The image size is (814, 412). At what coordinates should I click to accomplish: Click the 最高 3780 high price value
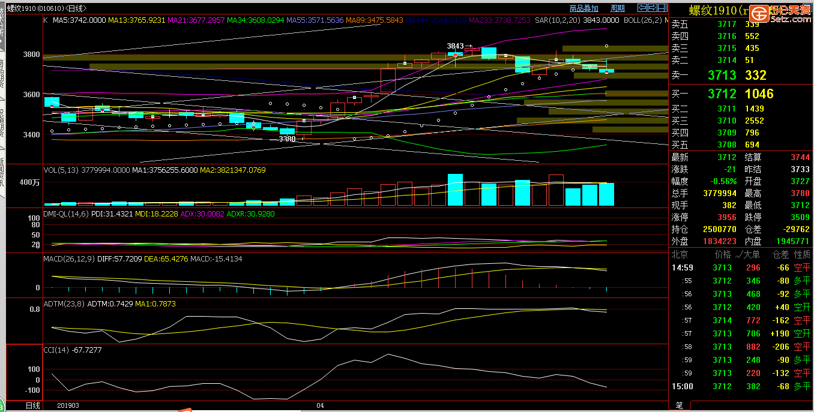800,193
